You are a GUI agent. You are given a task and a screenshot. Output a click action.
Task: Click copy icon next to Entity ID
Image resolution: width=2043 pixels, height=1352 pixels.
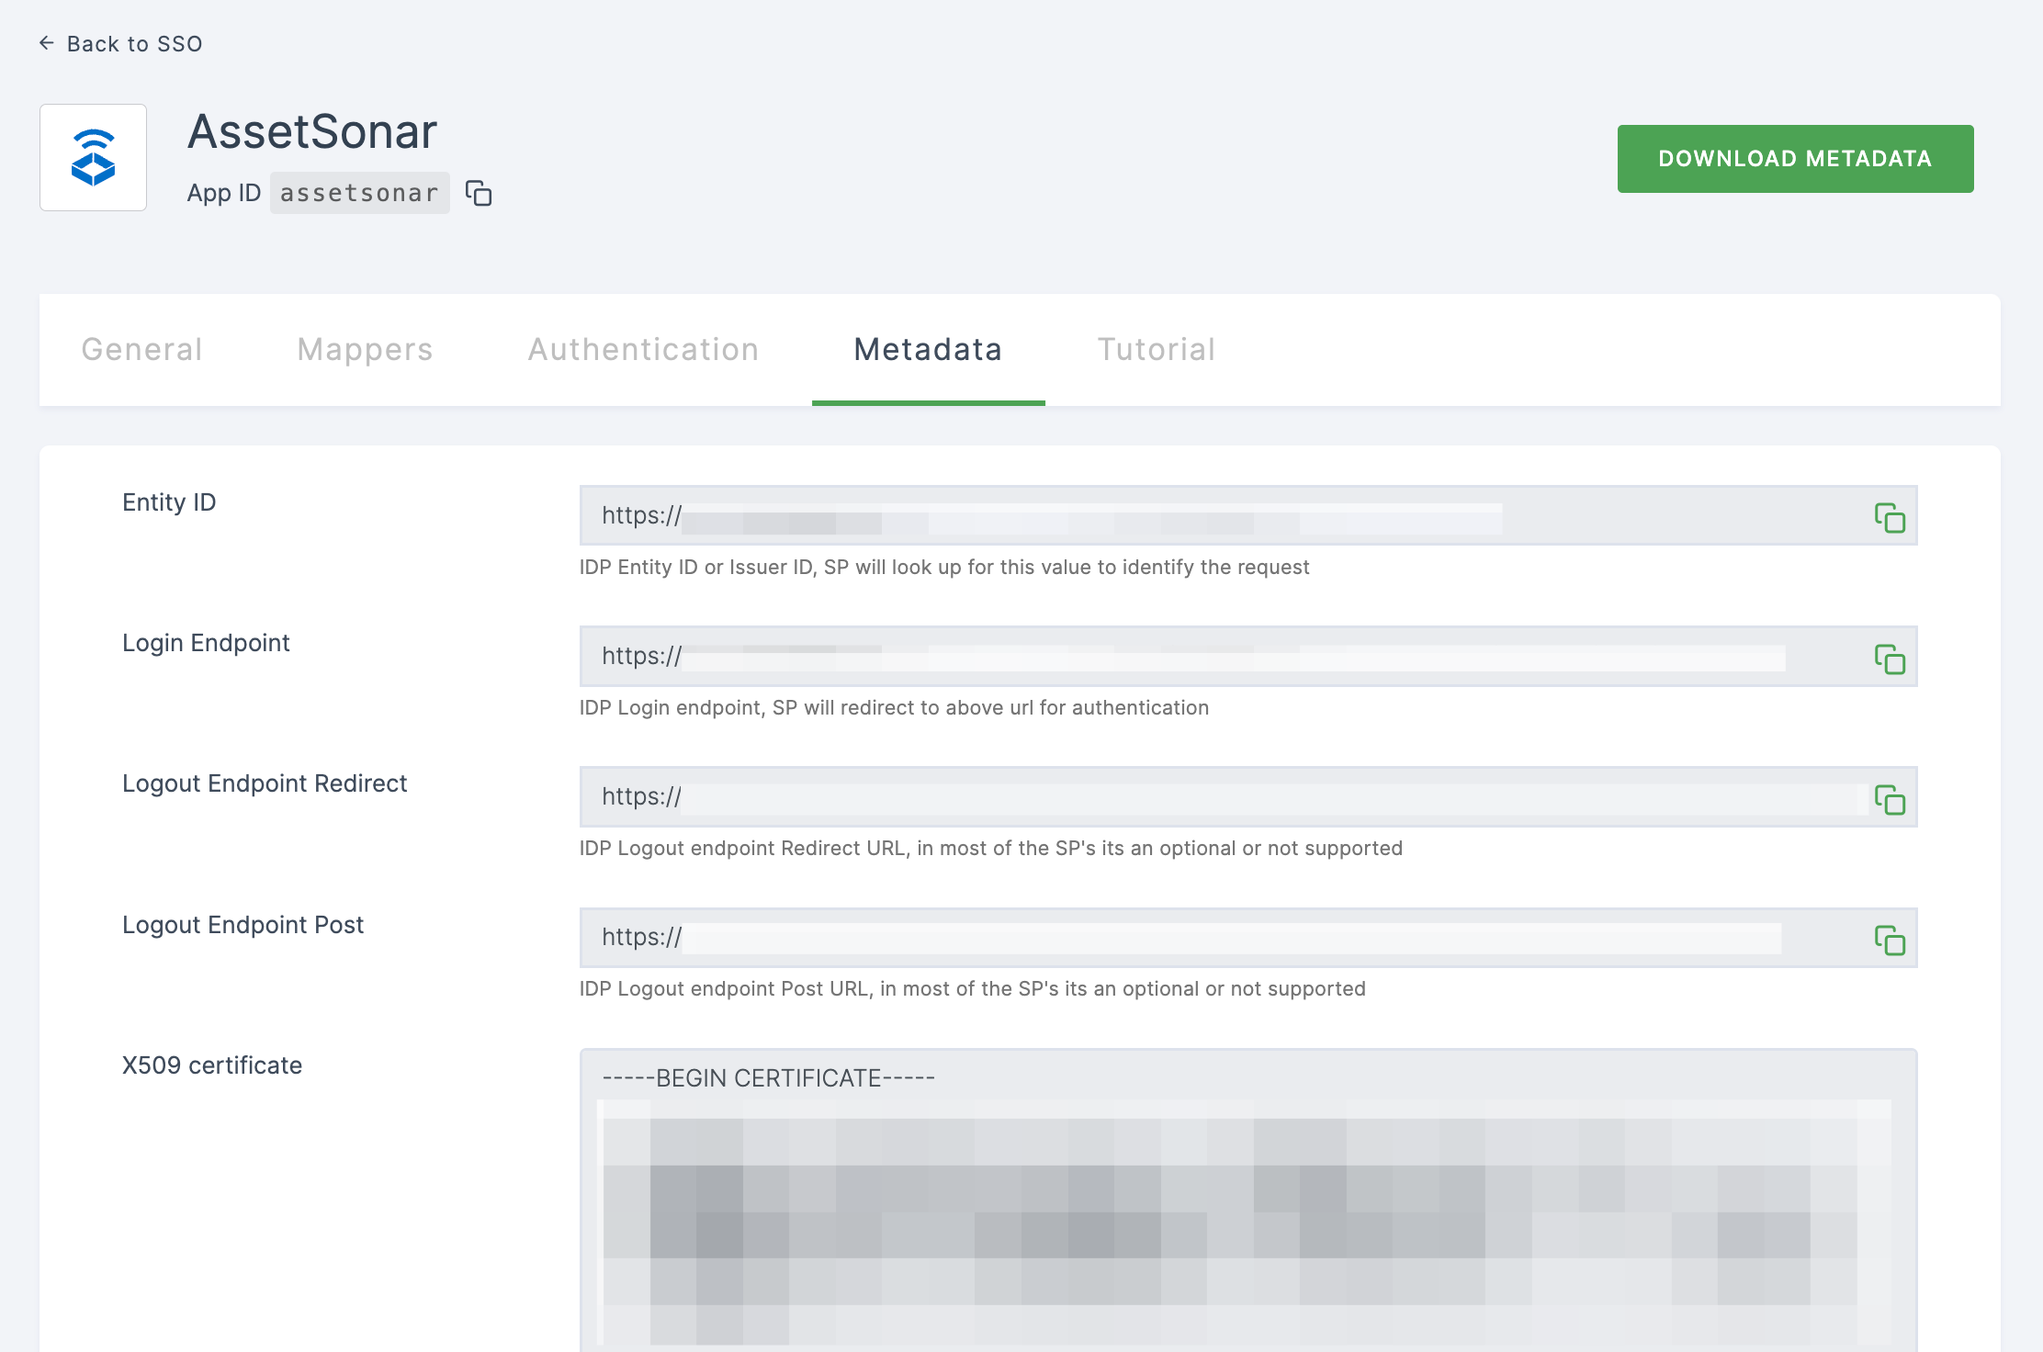click(x=1889, y=516)
